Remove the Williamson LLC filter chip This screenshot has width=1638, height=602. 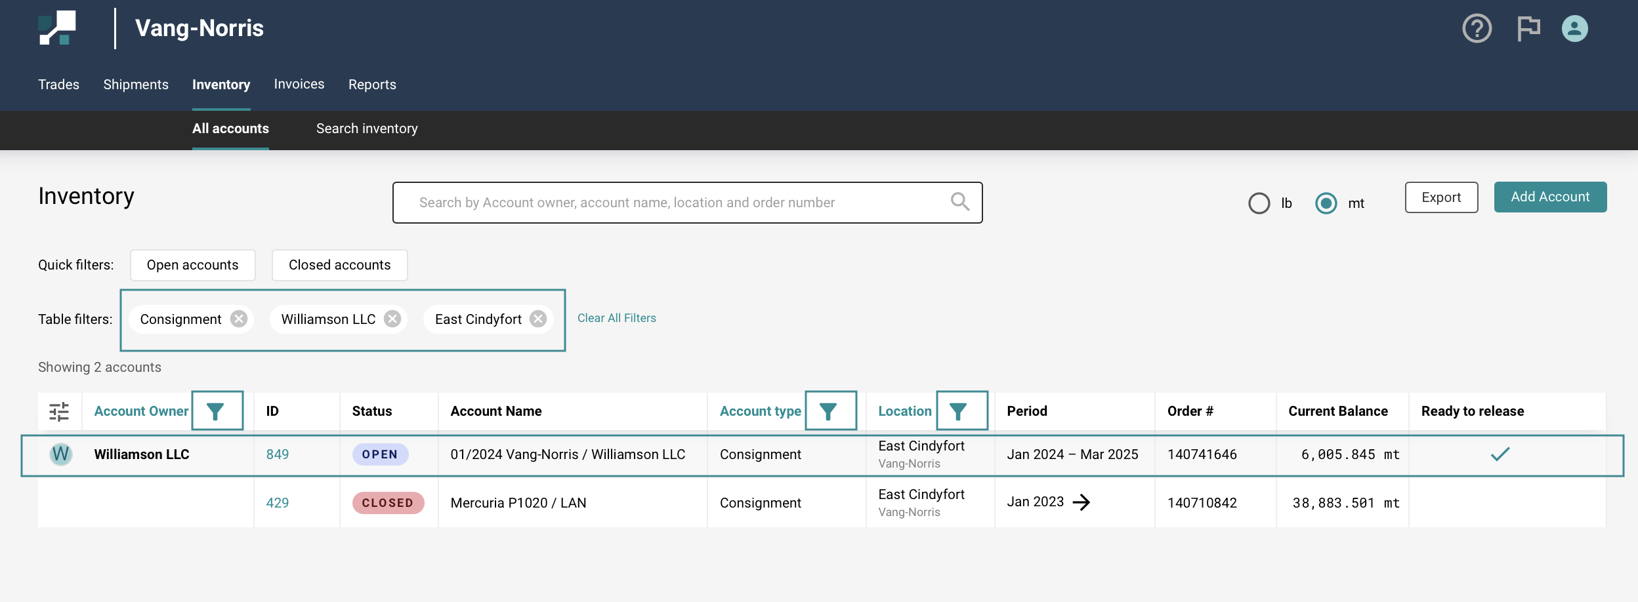pyautogui.click(x=392, y=319)
